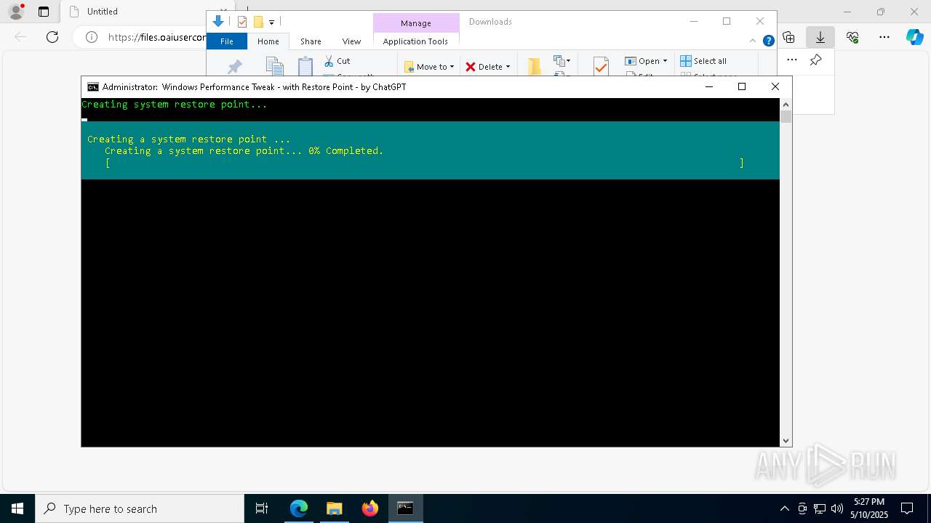Switch to the Home ribbon tab
The height and width of the screenshot is (523, 931).
pos(268,41)
